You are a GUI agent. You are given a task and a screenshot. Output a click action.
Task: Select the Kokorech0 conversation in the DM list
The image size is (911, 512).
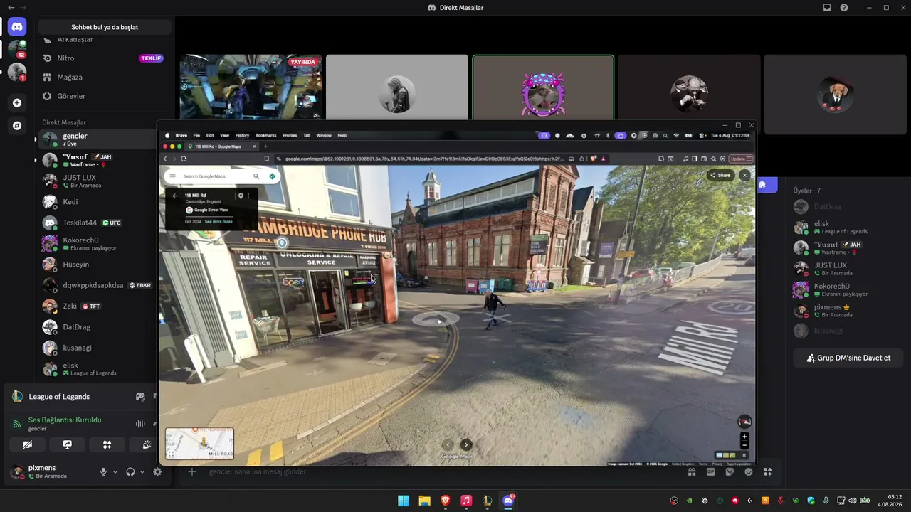click(x=98, y=244)
